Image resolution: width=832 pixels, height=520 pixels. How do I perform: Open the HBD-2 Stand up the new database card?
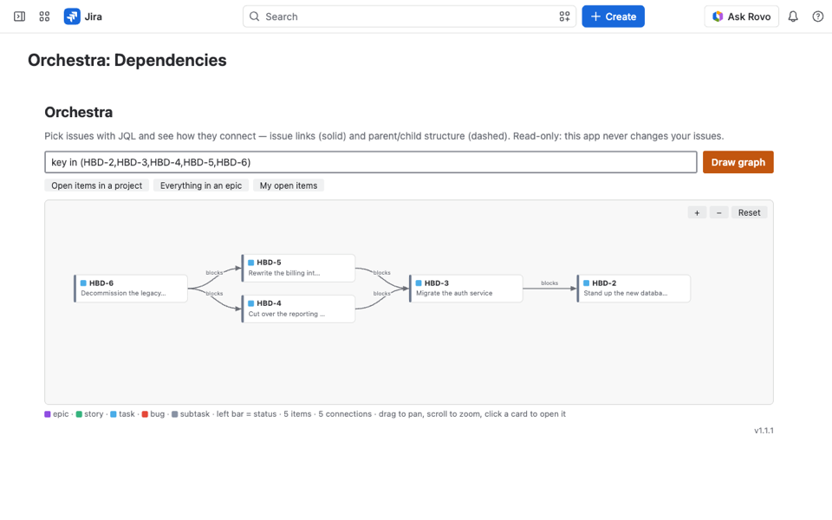(634, 288)
